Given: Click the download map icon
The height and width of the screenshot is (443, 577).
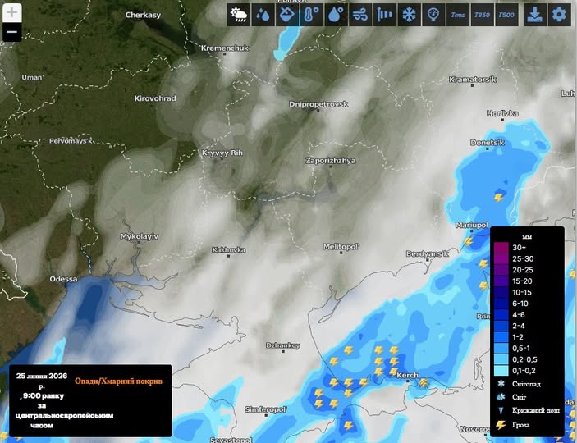Looking at the screenshot, I should 534,15.
